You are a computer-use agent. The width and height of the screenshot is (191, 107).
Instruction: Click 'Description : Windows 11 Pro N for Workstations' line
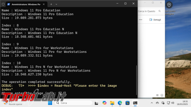[x=46, y=71]
